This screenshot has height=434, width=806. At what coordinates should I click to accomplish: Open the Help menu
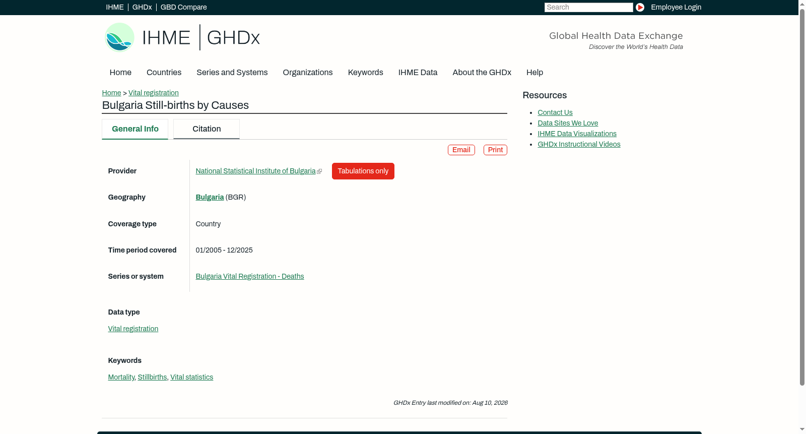click(534, 73)
